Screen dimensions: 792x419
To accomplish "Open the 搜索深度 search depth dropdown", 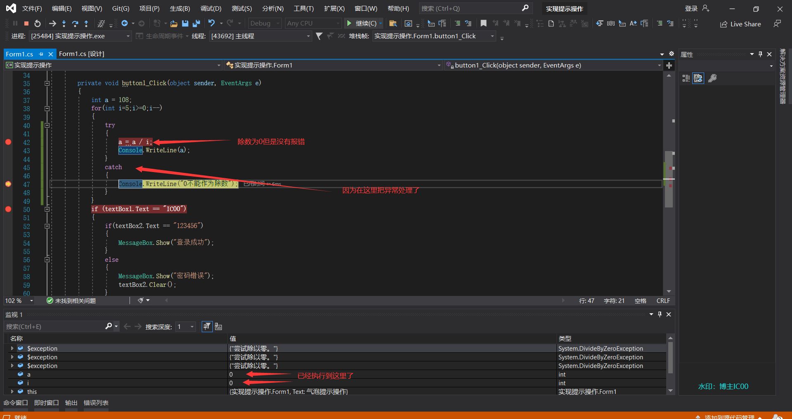I will click(x=192, y=326).
